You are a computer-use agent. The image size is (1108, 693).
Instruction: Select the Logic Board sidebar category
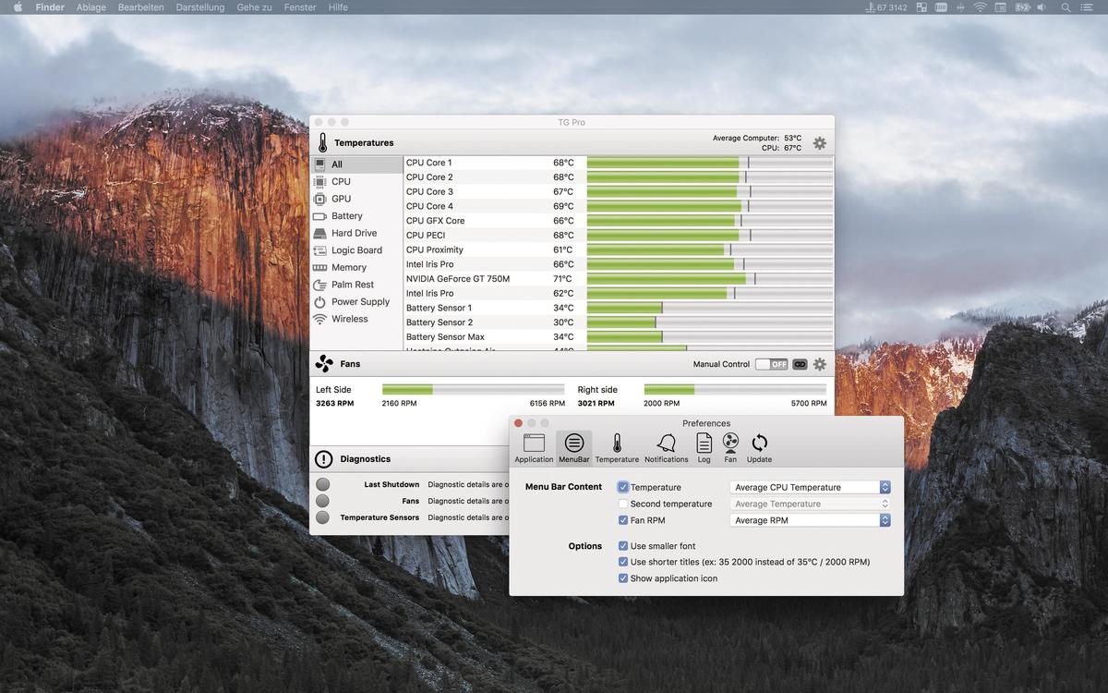pos(357,250)
